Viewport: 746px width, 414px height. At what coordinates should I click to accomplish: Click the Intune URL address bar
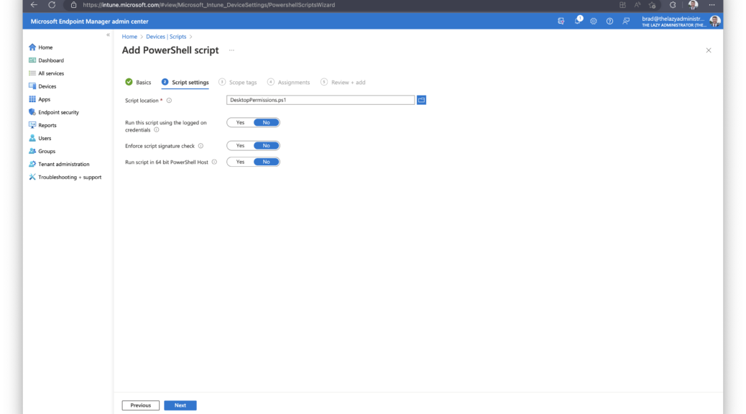[209, 5]
